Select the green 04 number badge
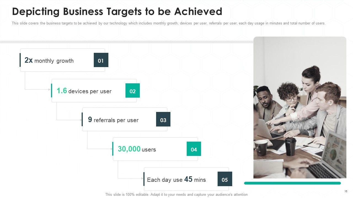Viewport: 353px width, 198px height. 194,149
